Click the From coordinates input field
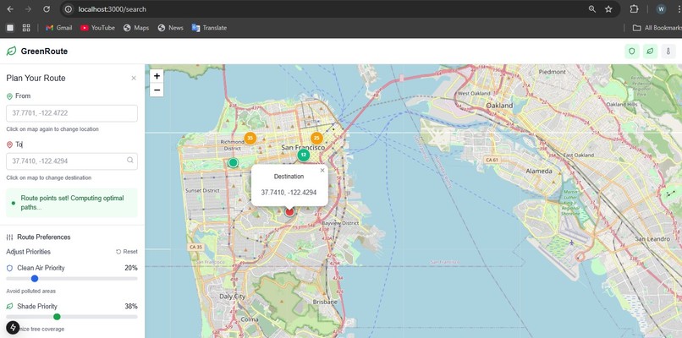Image resolution: width=682 pixels, height=338 pixels. 72,113
